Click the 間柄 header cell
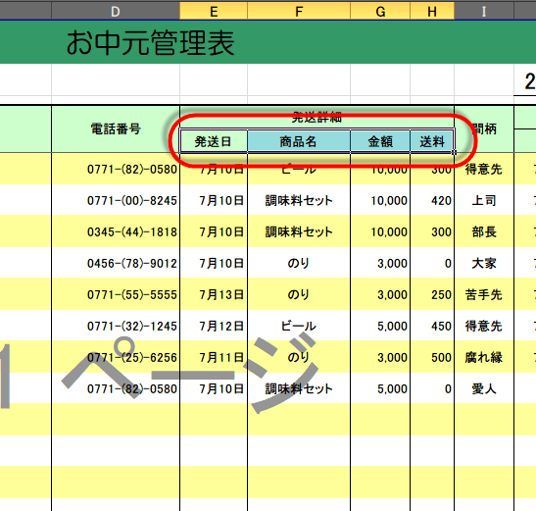This screenshot has width=536, height=511. point(484,129)
